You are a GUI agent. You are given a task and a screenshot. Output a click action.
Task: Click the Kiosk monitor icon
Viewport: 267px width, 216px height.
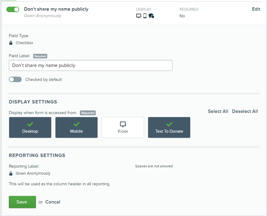(123, 124)
